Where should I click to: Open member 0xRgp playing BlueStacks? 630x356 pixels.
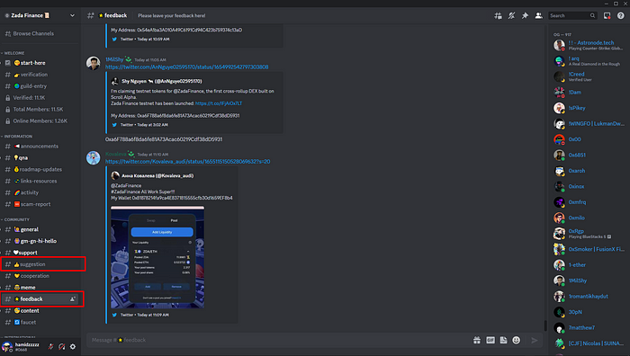(589, 234)
